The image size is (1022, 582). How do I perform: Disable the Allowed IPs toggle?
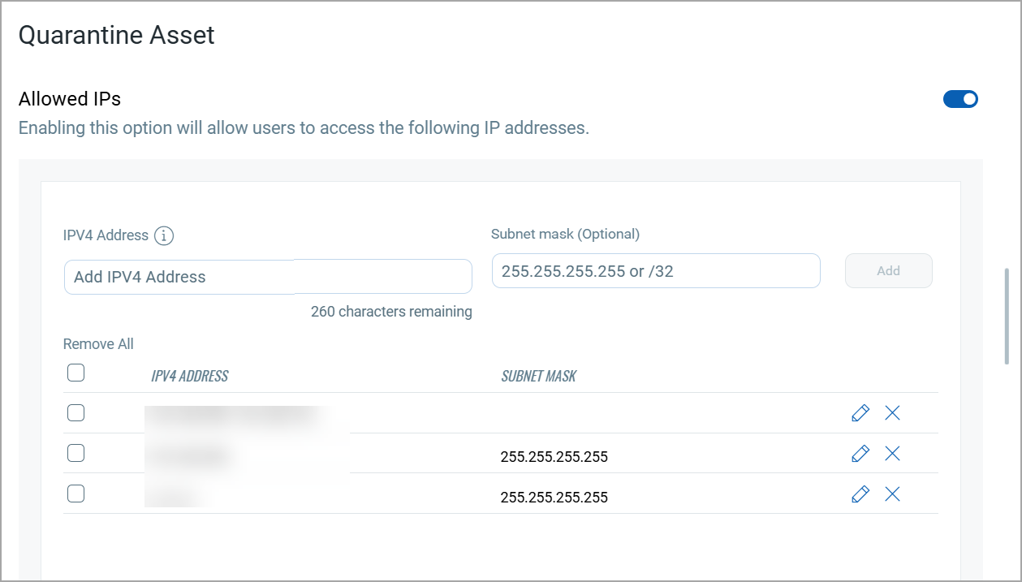click(960, 99)
